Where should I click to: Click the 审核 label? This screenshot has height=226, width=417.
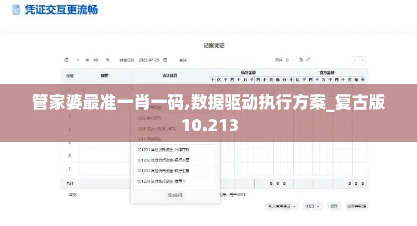tap(72, 195)
